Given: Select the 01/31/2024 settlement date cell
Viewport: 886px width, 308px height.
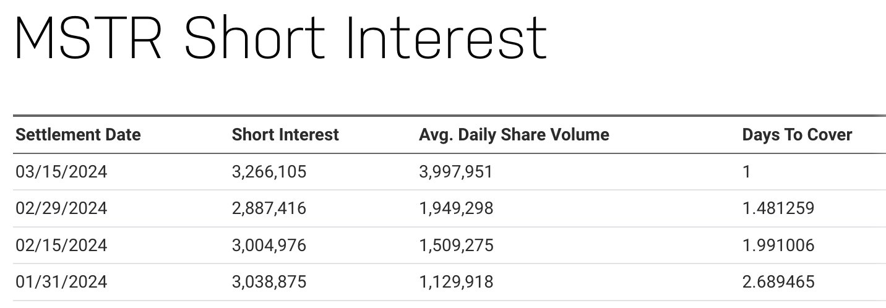Looking at the screenshot, I should pyautogui.click(x=61, y=282).
